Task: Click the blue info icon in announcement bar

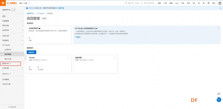Action: [27, 8]
